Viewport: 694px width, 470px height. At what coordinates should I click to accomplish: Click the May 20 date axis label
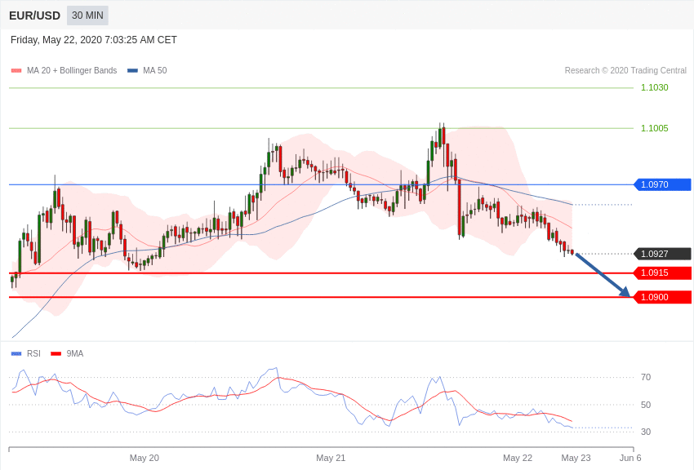point(145,458)
